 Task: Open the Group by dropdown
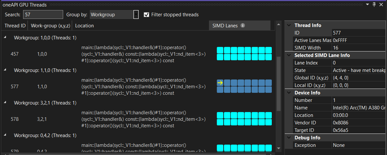pos(136,15)
